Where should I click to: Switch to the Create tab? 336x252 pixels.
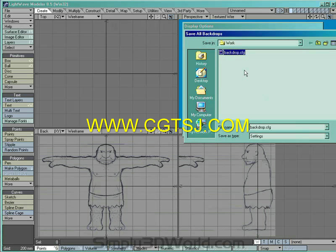click(42, 11)
